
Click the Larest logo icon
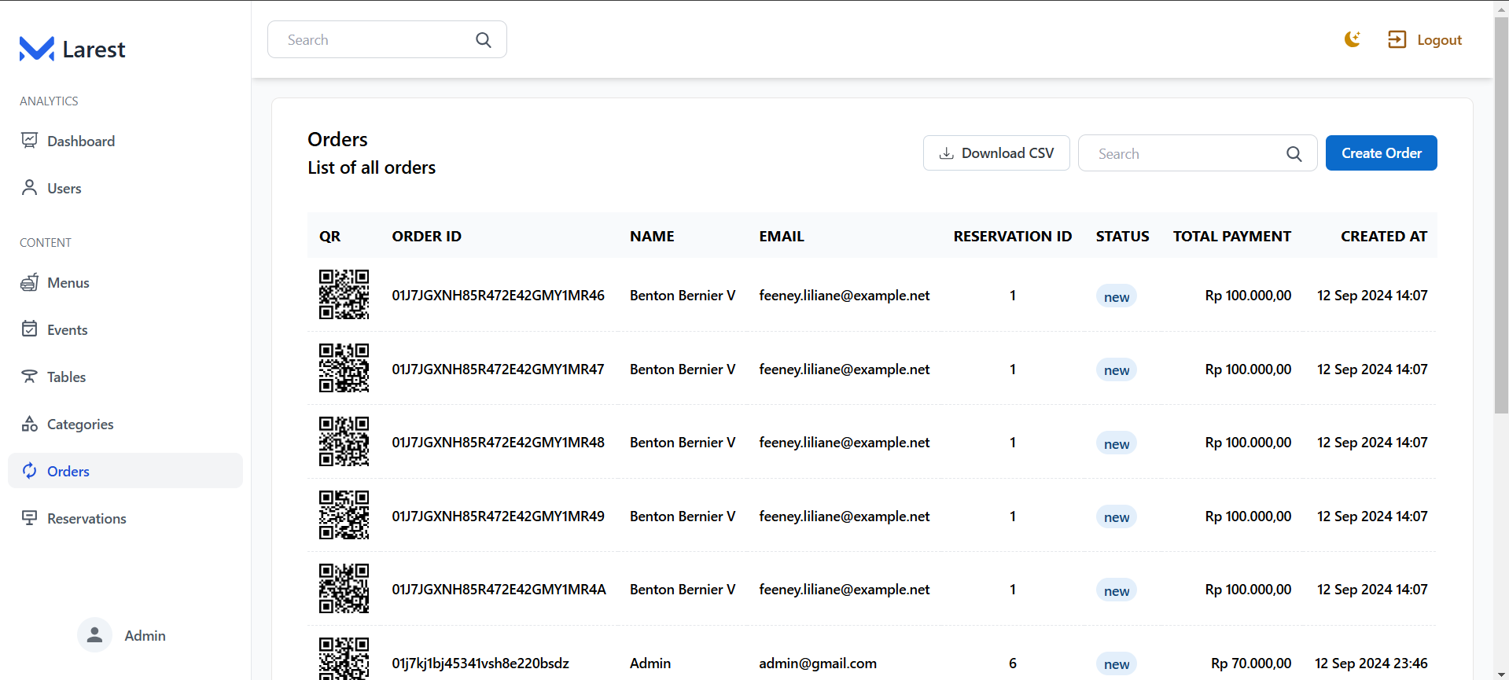(x=36, y=49)
